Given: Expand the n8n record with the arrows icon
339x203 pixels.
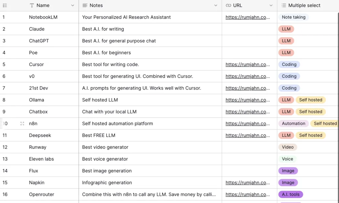Looking at the screenshot, I should pos(22,124).
